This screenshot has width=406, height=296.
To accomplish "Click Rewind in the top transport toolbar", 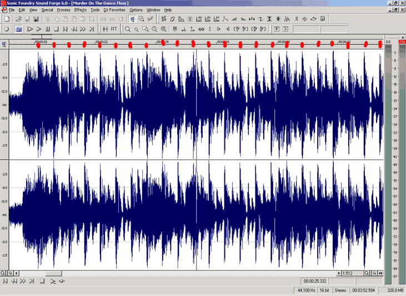I will coord(74,29).
